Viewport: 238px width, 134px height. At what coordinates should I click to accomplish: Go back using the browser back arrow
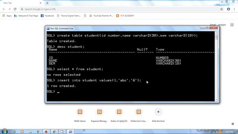click(x=4, y=9)
